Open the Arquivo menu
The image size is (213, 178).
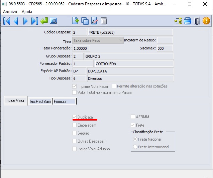[x=10, y=12]
